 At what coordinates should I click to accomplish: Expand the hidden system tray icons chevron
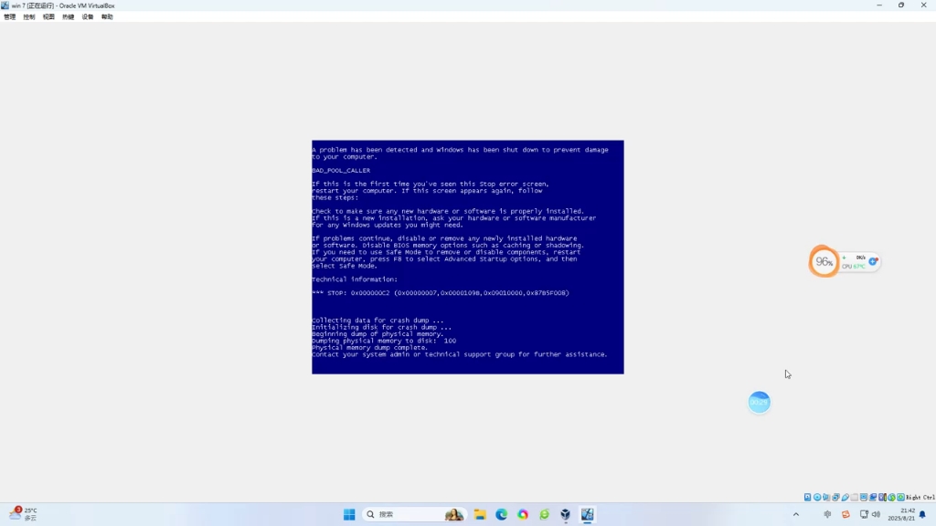point(796,514)
